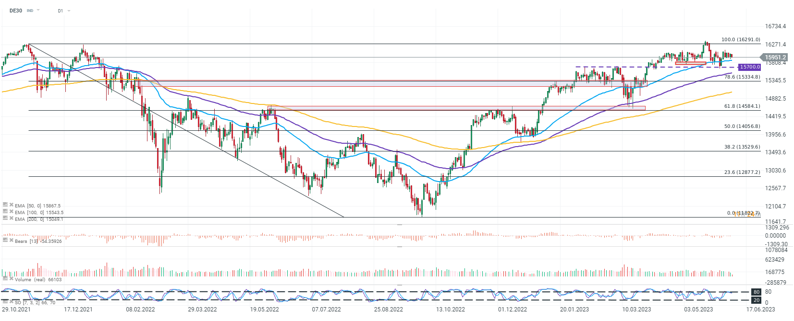794x321 pixels.
Task: Remove the EMA 100 indicator
Action: pos(11,211)
